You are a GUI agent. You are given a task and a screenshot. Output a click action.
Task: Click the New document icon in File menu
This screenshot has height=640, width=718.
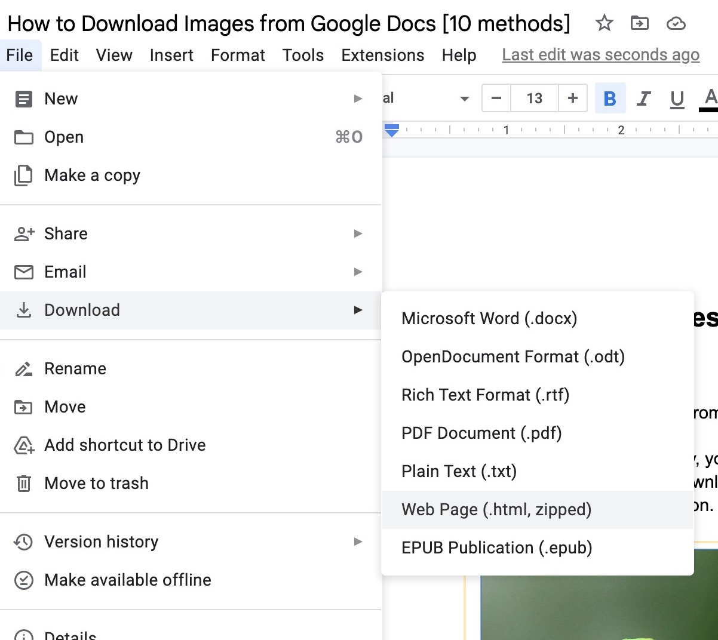pyautogui.click(x=24, y=99)
